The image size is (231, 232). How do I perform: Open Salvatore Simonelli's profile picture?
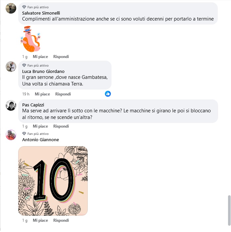[x=11, y=8]
